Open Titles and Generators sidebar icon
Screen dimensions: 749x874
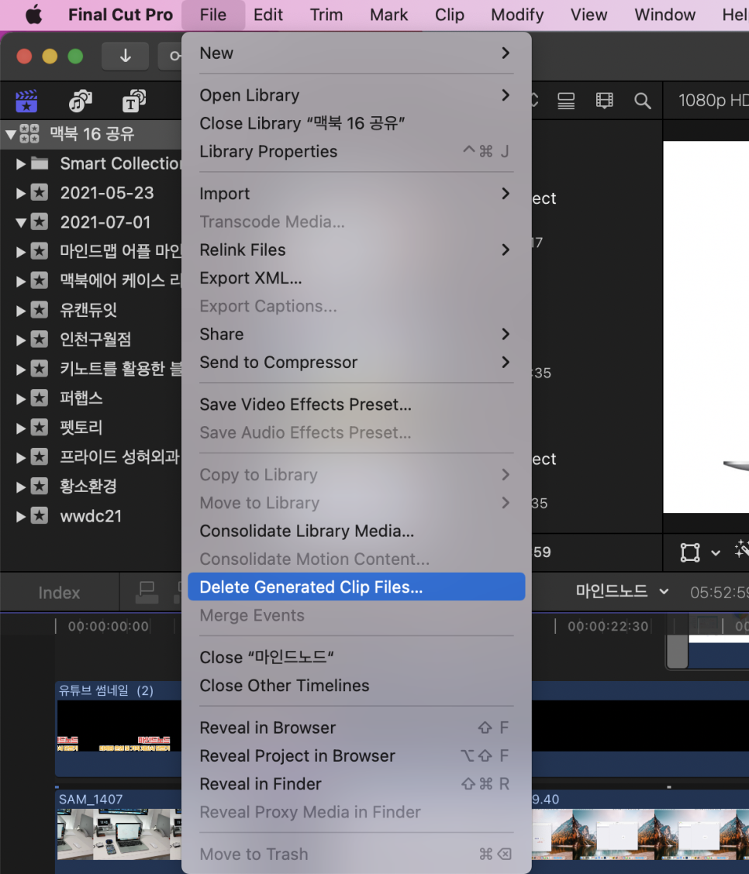point(134,101)
